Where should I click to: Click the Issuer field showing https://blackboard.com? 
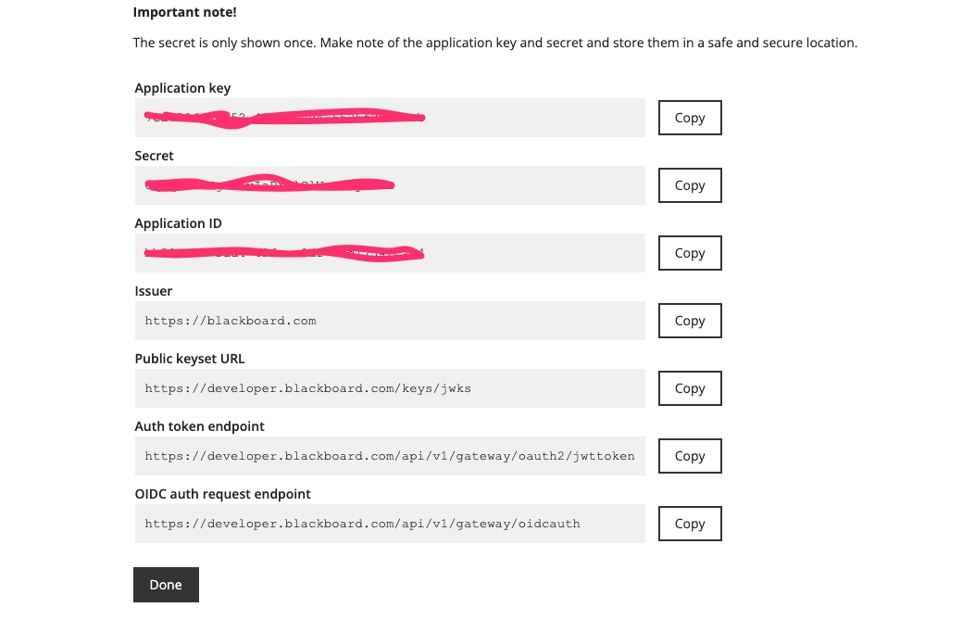click(x=389, y=321)
